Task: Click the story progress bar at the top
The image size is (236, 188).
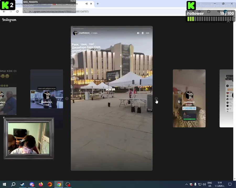Action: coord(112,28)
